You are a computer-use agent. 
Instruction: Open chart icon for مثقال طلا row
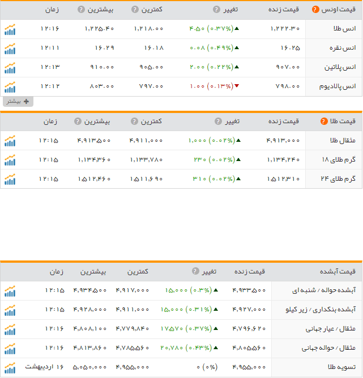[10, 141]
